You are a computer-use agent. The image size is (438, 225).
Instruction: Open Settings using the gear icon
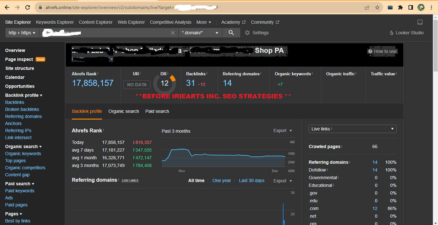click(247, 32)
